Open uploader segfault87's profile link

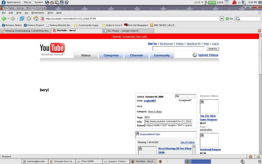(x=150, y=101)
